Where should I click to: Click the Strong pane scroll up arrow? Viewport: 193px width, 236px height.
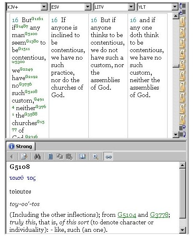[182, 165]
